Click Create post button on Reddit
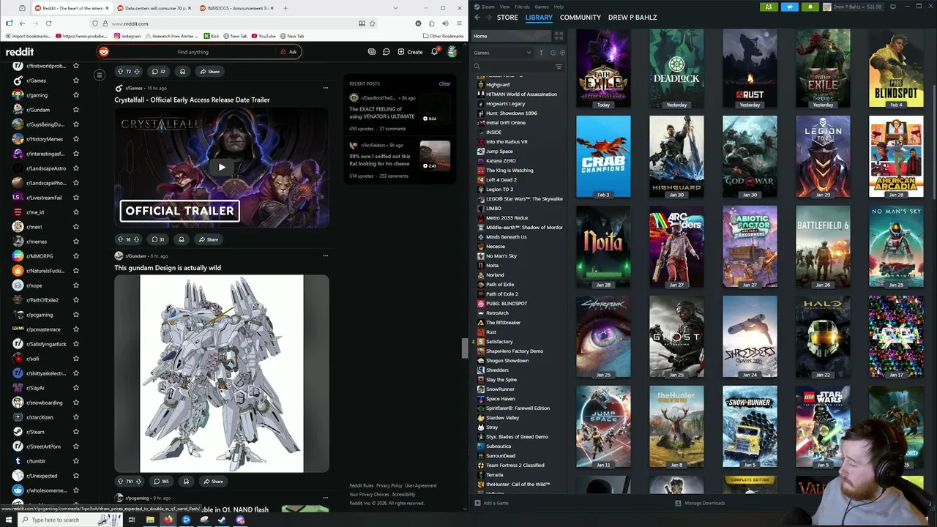 click(x=410, y=52)
